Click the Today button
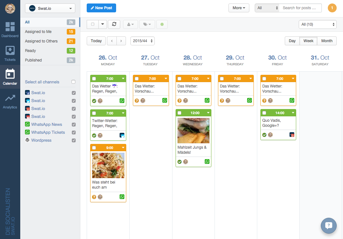Screen dimensions: 343x239 click(x=96, y=41)
